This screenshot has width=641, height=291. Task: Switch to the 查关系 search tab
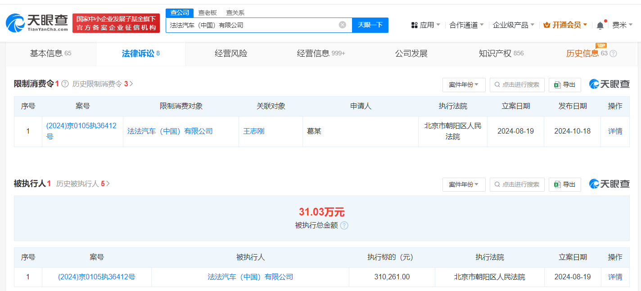[x=235, y=13]
